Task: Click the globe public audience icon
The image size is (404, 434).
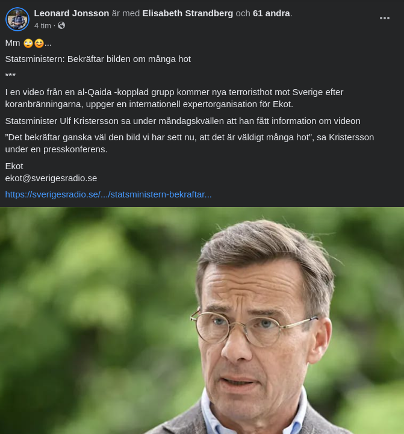Action: [x=61, y=25]
